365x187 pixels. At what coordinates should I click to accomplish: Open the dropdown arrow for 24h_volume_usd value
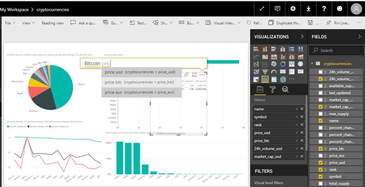point(297,149)
